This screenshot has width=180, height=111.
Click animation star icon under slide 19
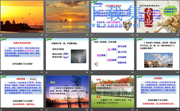(x=92, y=72)
